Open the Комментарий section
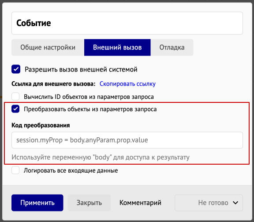The height and width of the screenshot is (222, 254). click(140, 203)
